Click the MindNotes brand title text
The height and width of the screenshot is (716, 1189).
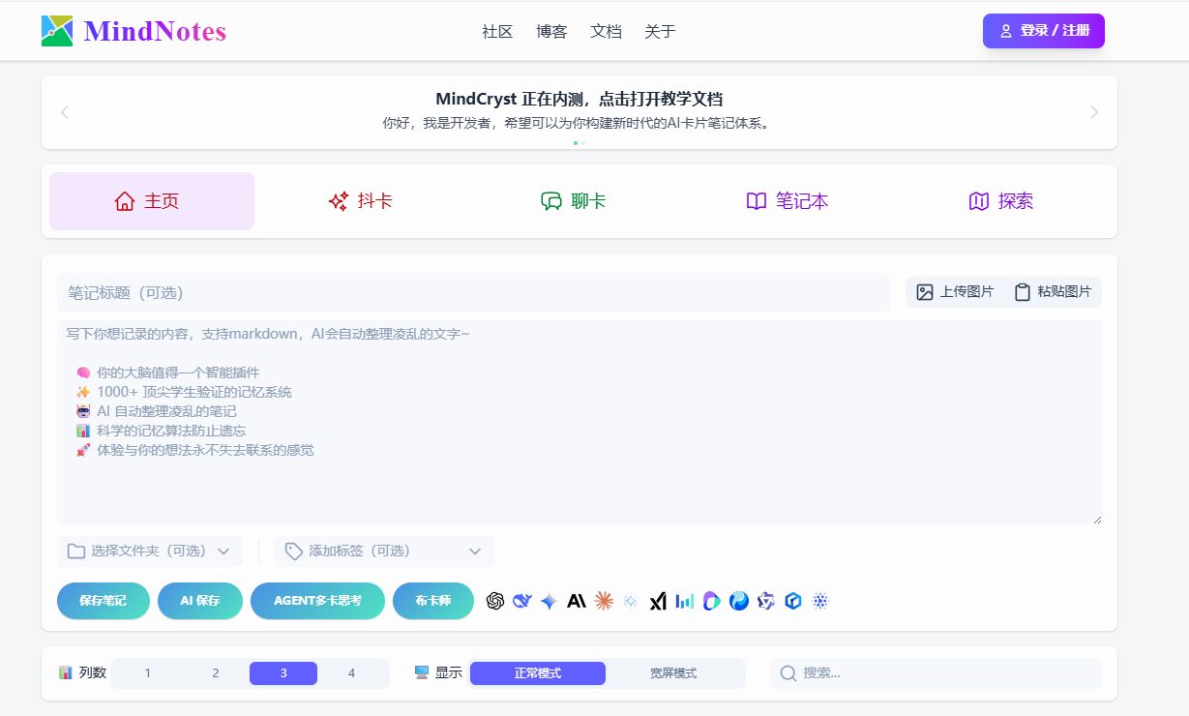click(x=155, y=31)
